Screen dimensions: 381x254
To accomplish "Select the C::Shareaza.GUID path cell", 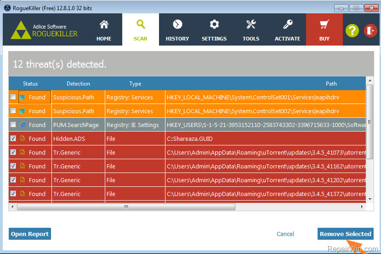I will click(266, 139).
